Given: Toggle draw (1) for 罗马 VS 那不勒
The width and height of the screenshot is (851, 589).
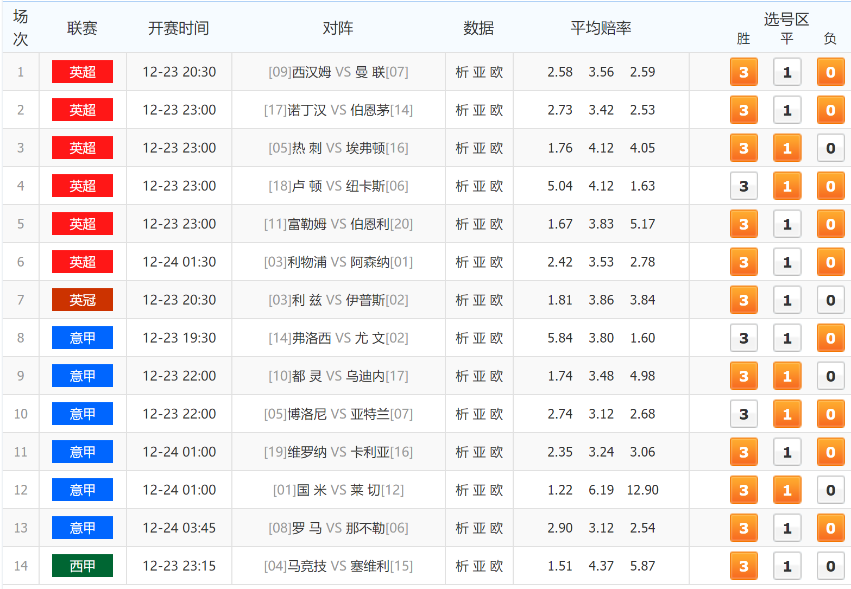Looking at the screenshot, I should point(787,528).
